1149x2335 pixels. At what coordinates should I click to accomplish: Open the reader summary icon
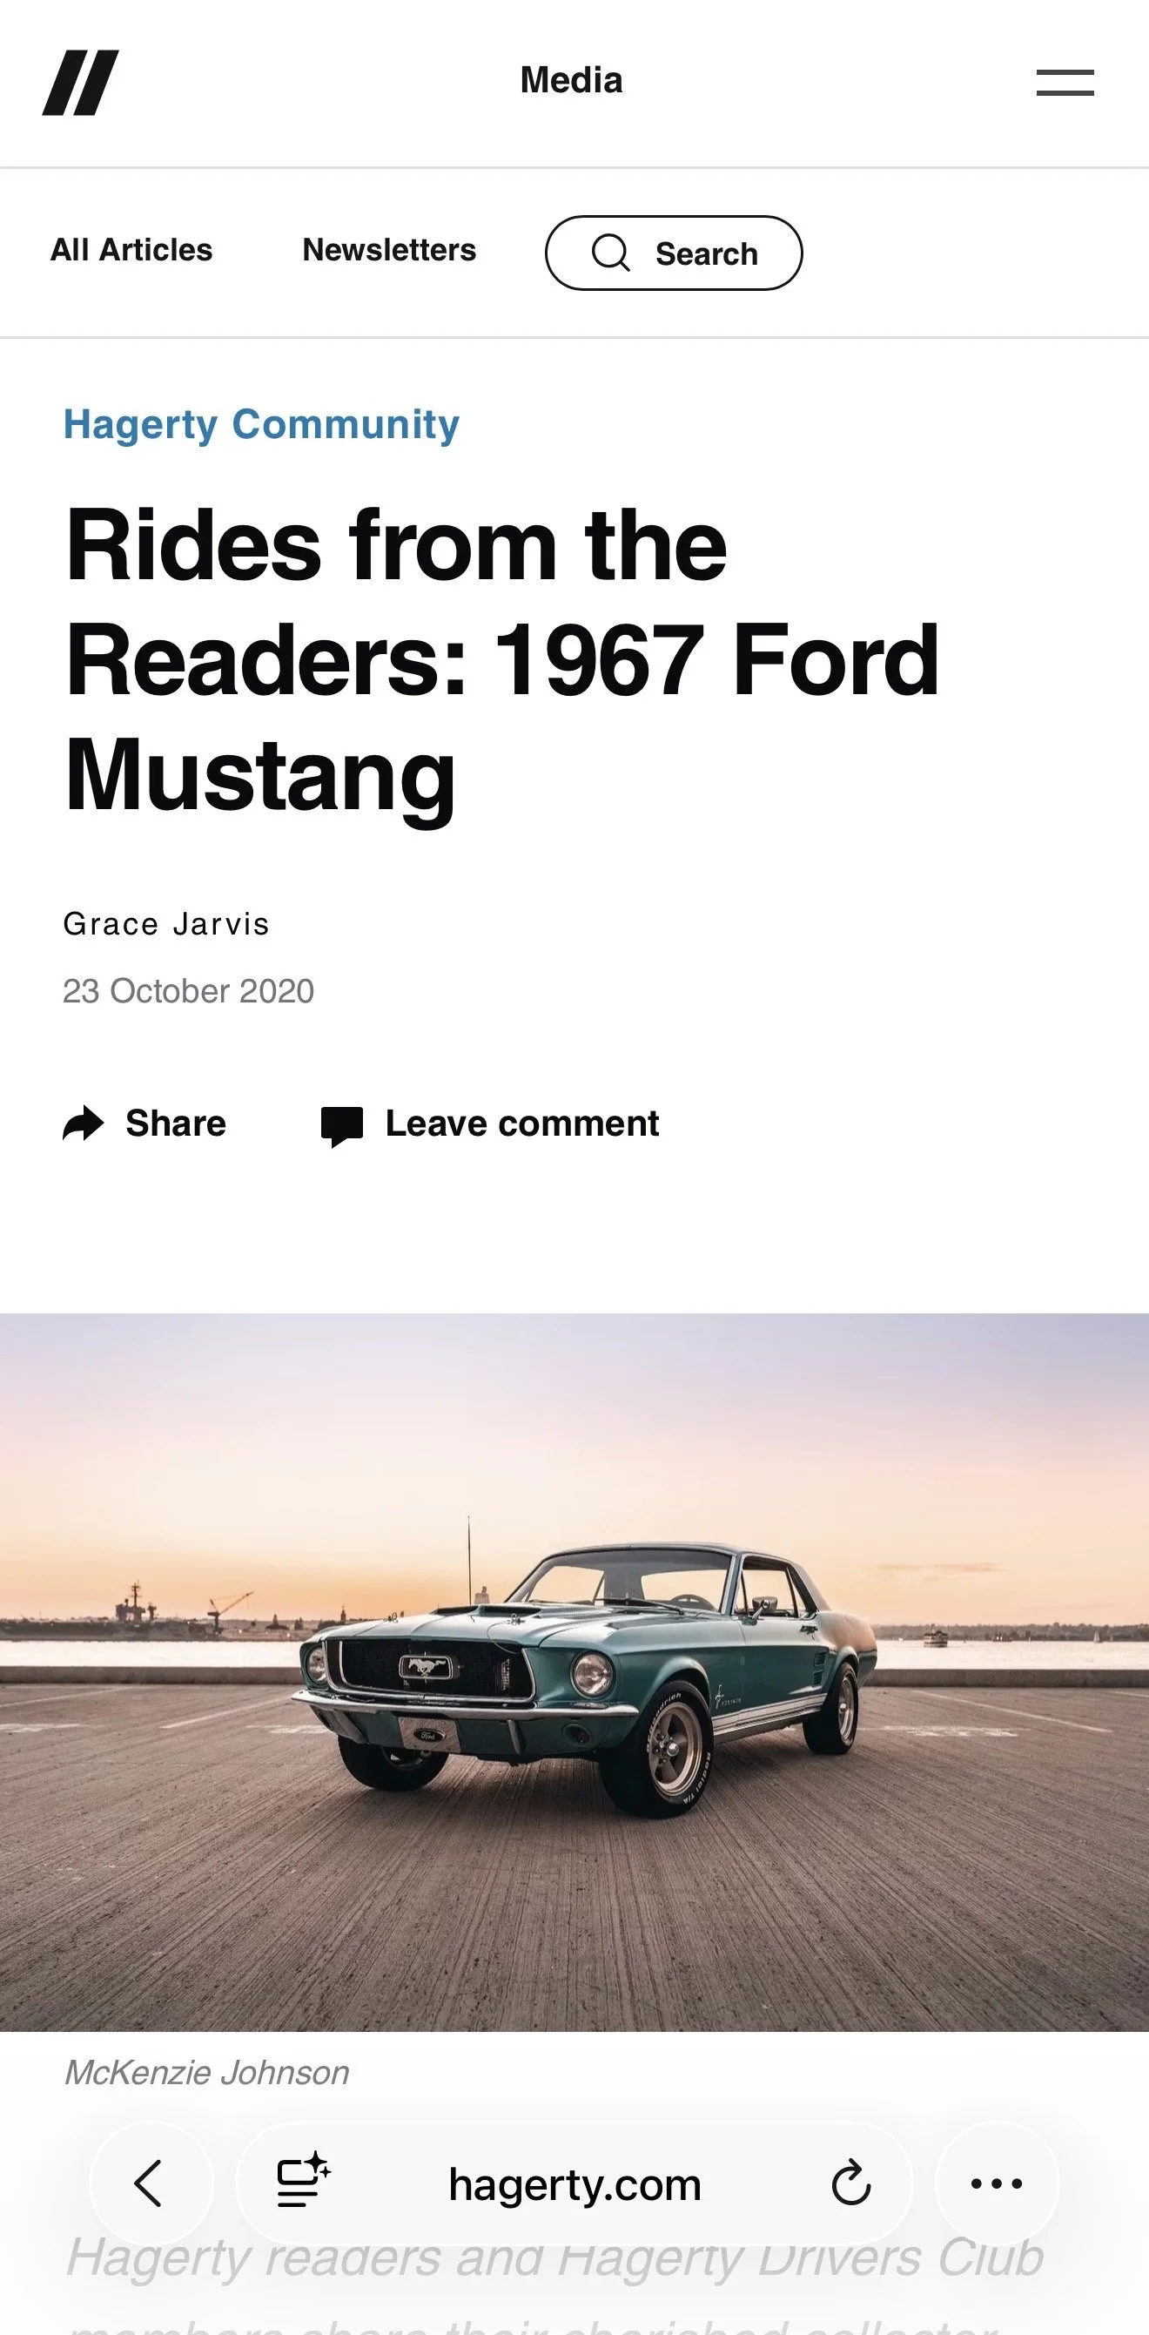[303, 2180]
